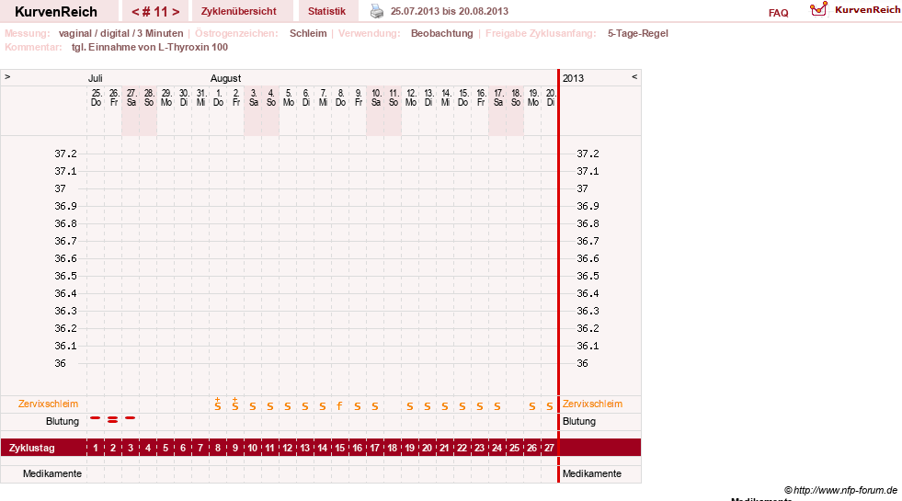
Task: Click the date range 25.07.2013 bis 20.08.2013
Action: click(450, 11)
